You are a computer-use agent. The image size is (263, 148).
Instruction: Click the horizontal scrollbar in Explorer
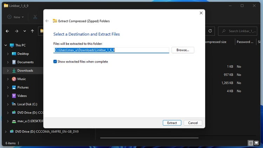(149, 138)
